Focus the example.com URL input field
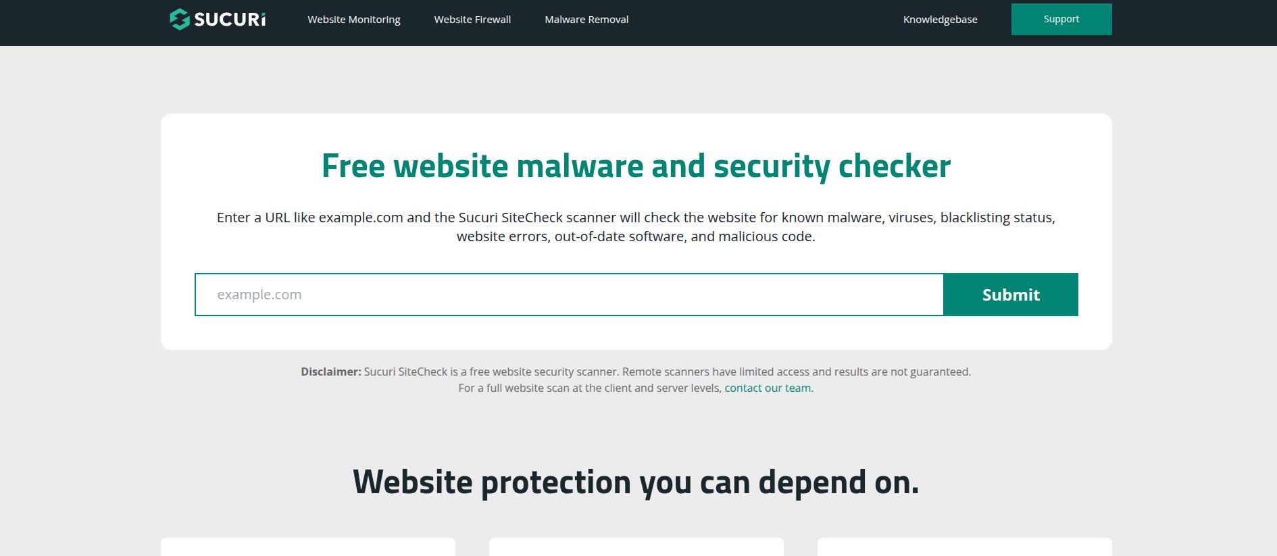Viewport: 1277px width, 556px height. 569,295
